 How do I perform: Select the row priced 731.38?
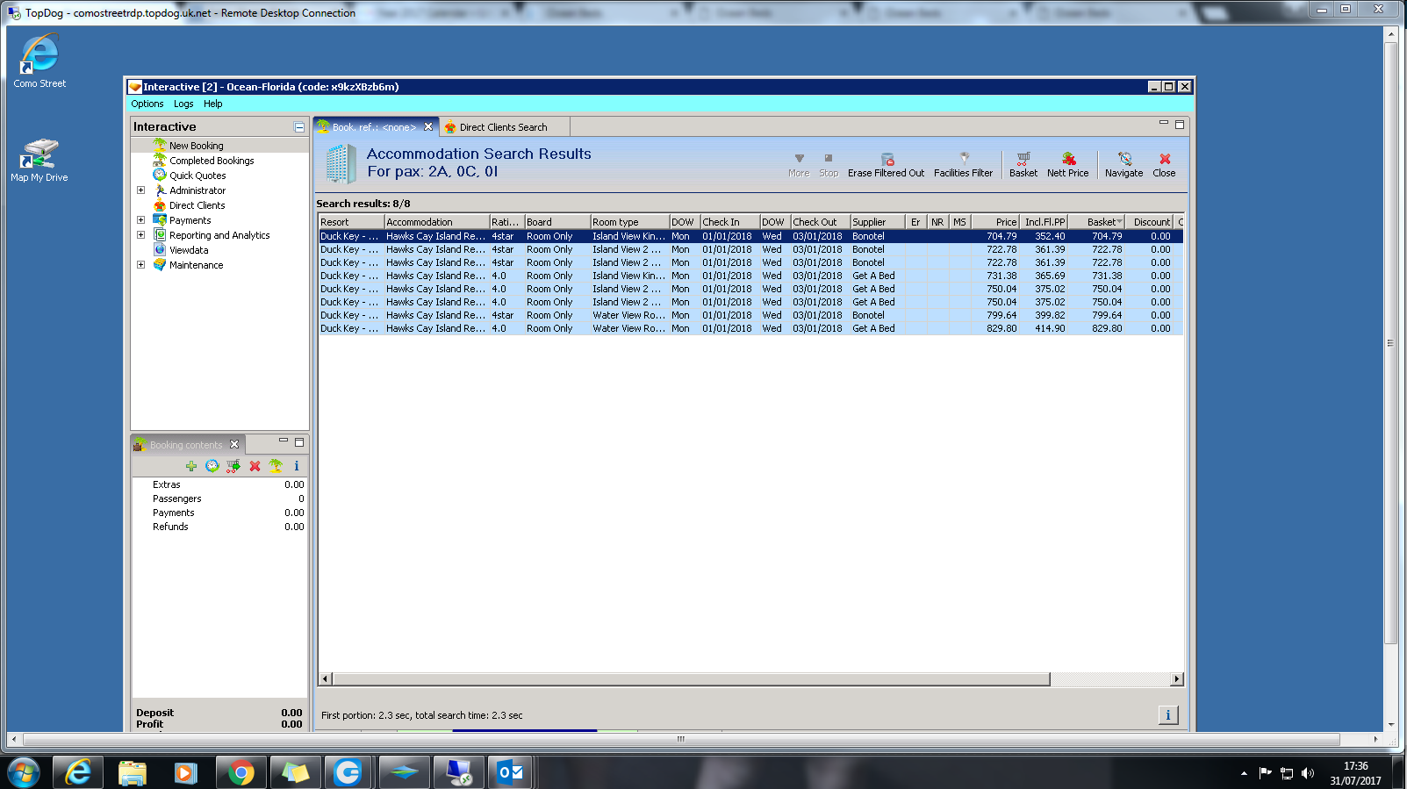(750, 276)
